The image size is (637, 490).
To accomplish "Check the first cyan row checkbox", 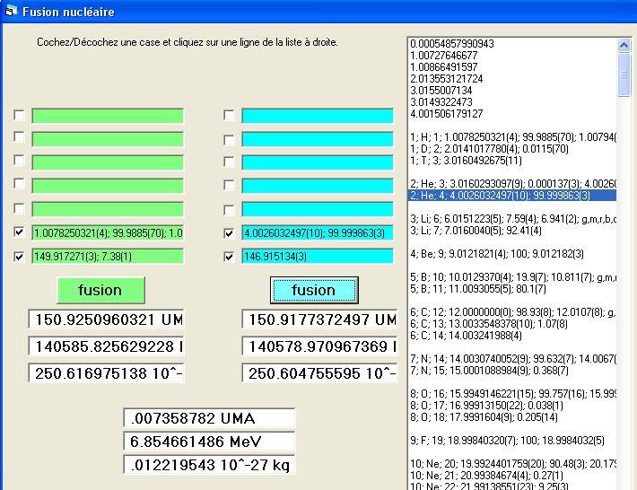I will click(229, 116).
